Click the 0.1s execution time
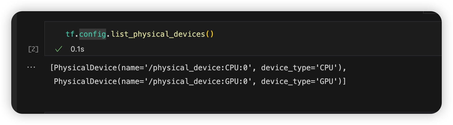The width and height of the screenshot is (453, 125). pyautogui.click(x=77, y=49)
